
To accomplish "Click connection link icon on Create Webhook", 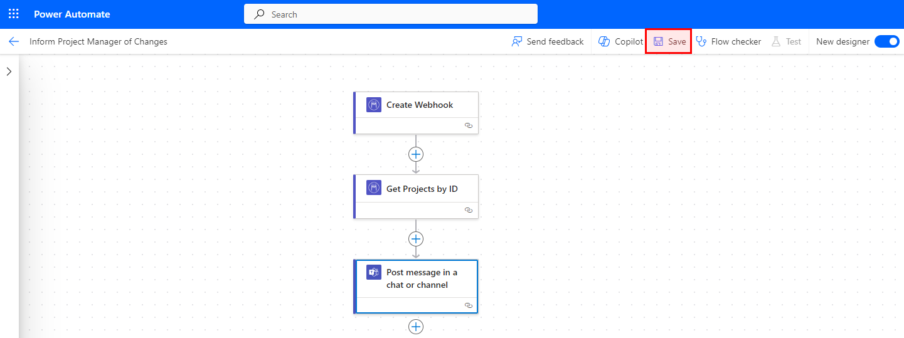I will tap(468, 125).
